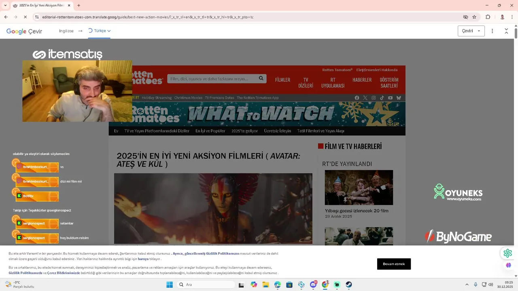This screenshot has height=291, width=518.
Task: Select İngilizce source language
Action: click(x=66, y=31)
